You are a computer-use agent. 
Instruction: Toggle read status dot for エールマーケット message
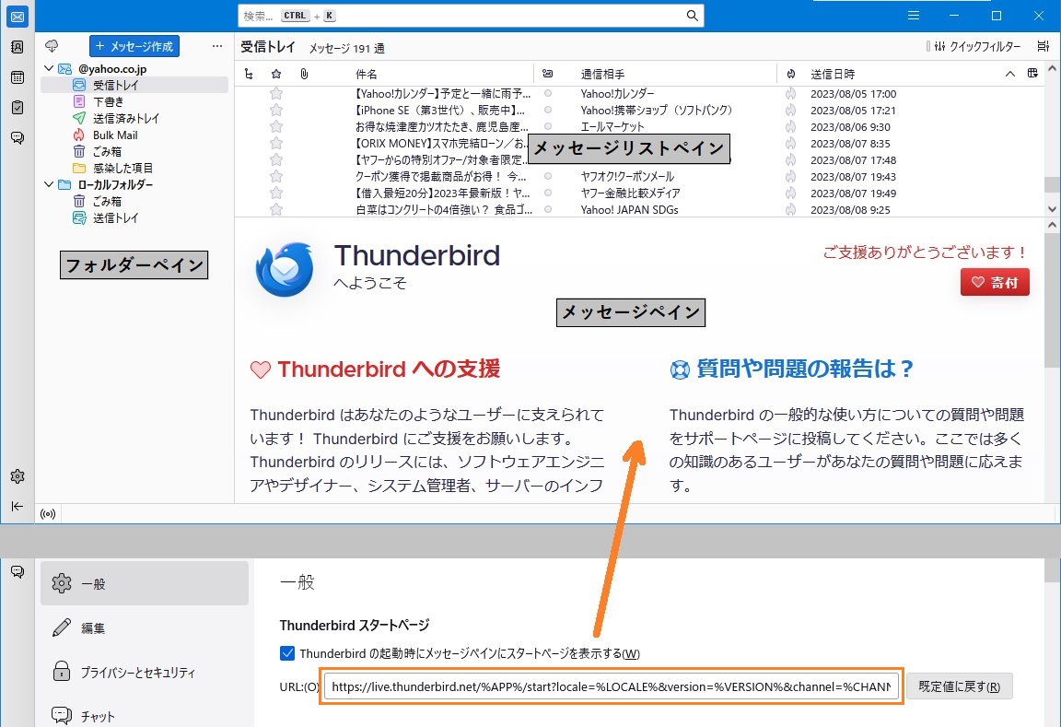(548, 127)
